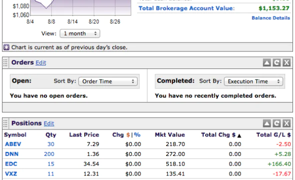Image resolution: width=295 pixels, height=180 pixels.
Task: Click Edit link next to Orders
Action: click(x=41, y=62)
